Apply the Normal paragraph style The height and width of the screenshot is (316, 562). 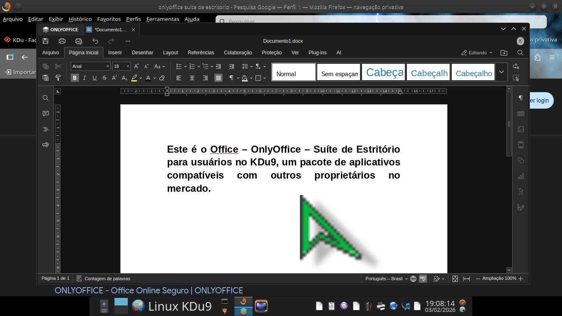(294, 72)
